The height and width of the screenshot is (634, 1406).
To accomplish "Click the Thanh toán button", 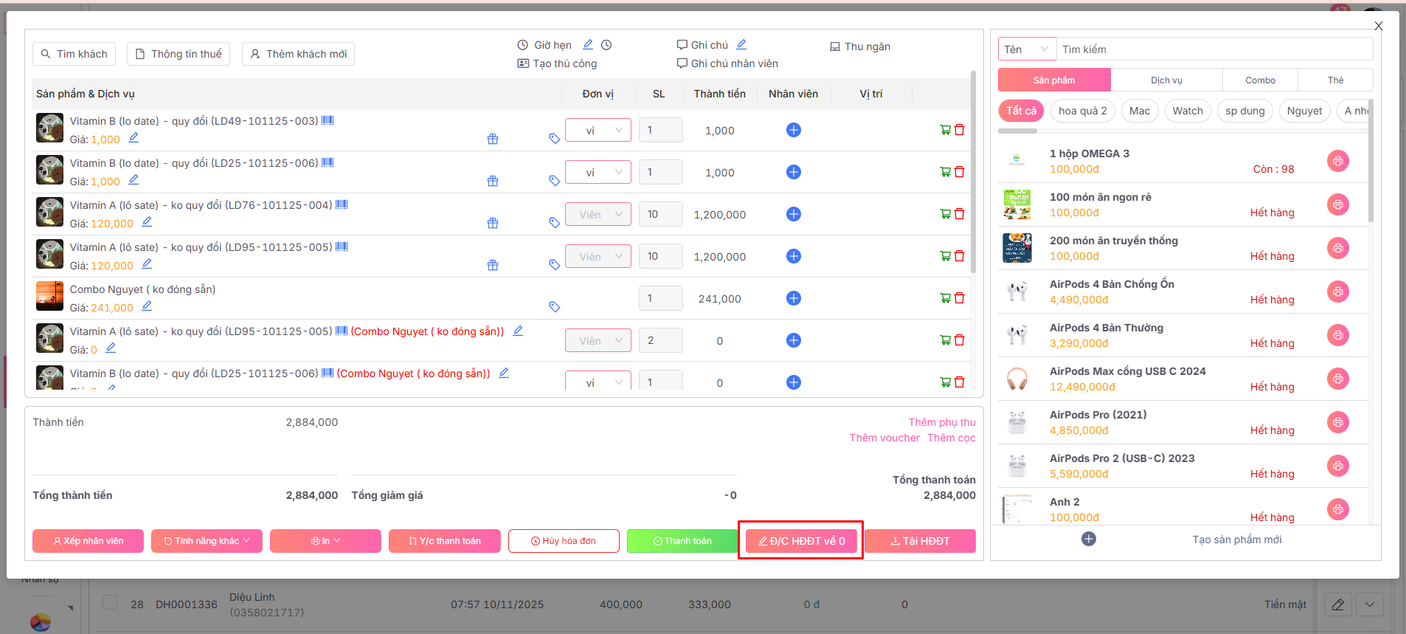I will pyautogui.click(x=682, y=541).
